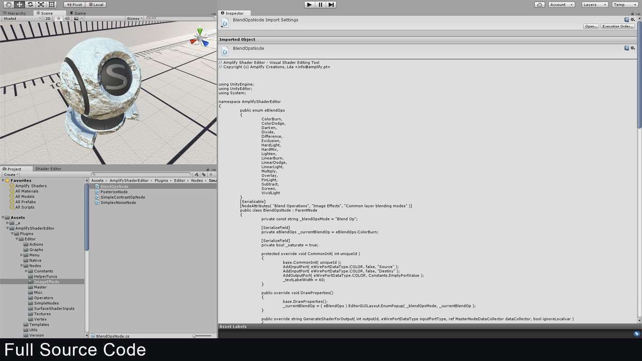Click the Execution Order... button

[x=618, y=26]
